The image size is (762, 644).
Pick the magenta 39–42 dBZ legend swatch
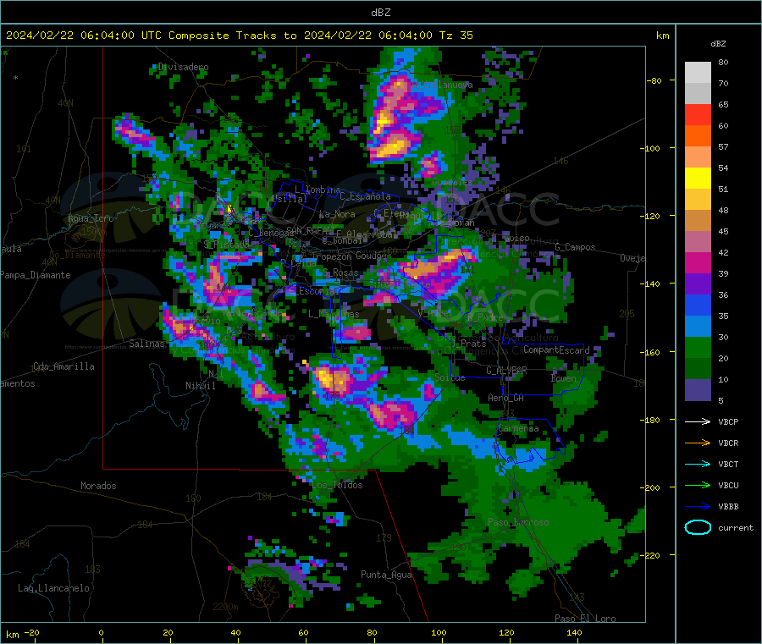pos(698,262)
